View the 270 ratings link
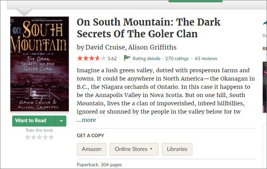This screenshot has width=267, height=169. [177, 59]
